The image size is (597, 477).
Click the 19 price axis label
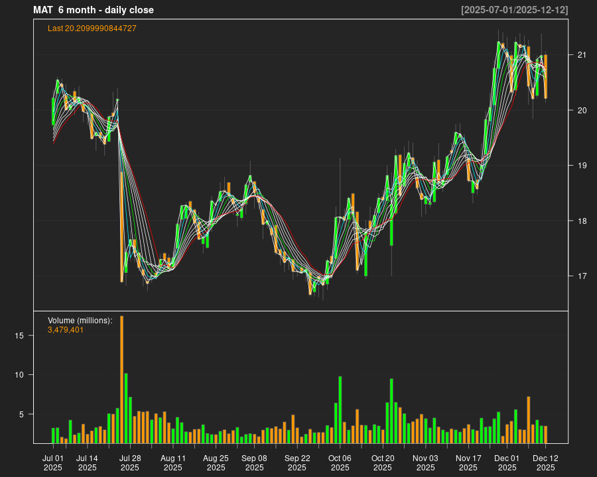click(x=581, y=166)
